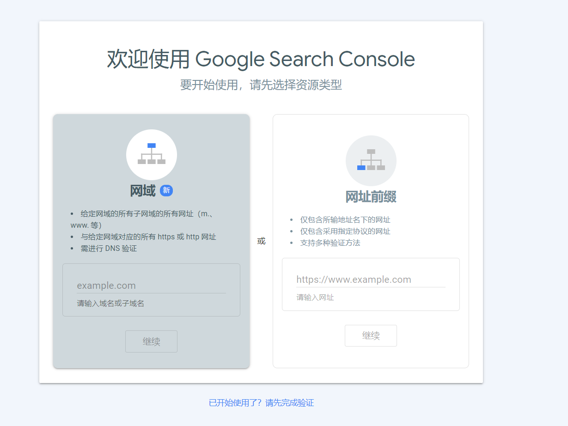The width and height of the screenshot is (568, 426).
Task: Select the 网址前缀 card heading
Action: 371,197
